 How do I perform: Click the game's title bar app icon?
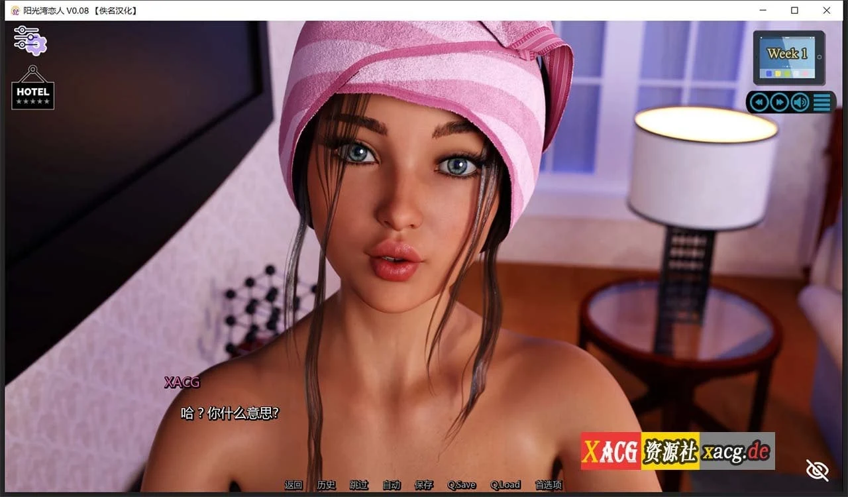(15, 11)
